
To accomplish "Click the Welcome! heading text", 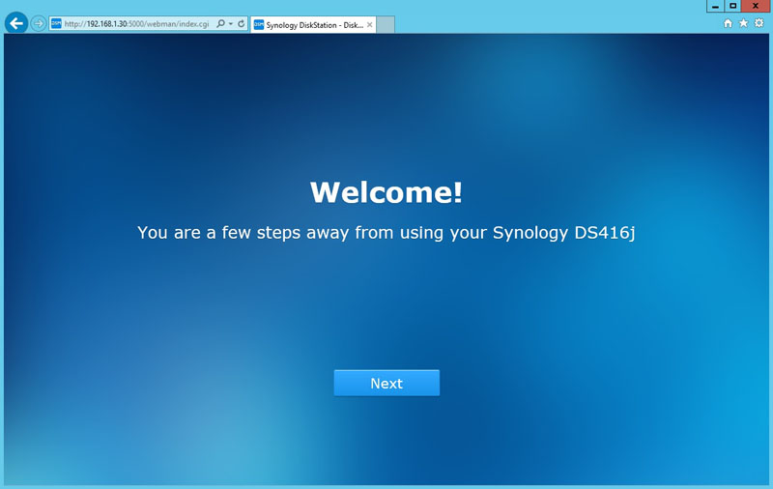I will 386,191.
